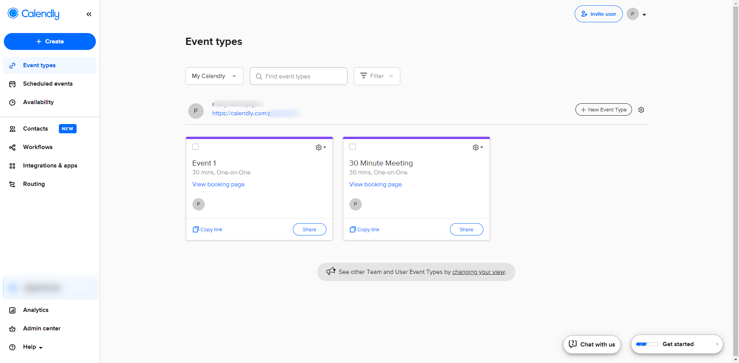Click the P host avatar on 30 Minute Meeting
Image resolution: width=739 pixels, height=363 pixels.
(356, 204)
